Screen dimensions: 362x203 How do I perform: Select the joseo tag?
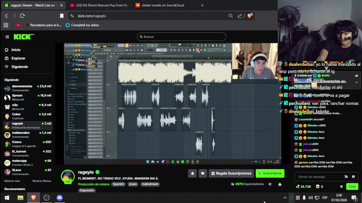click(x=133, y=184)
